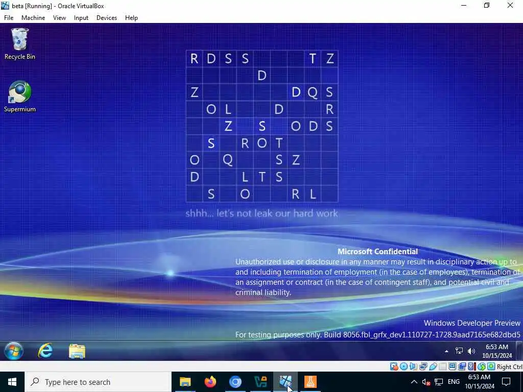The image size is (523, 392).
Task: Click VirtualBox CPU virtualization indicator
Action: pos(471,366)
